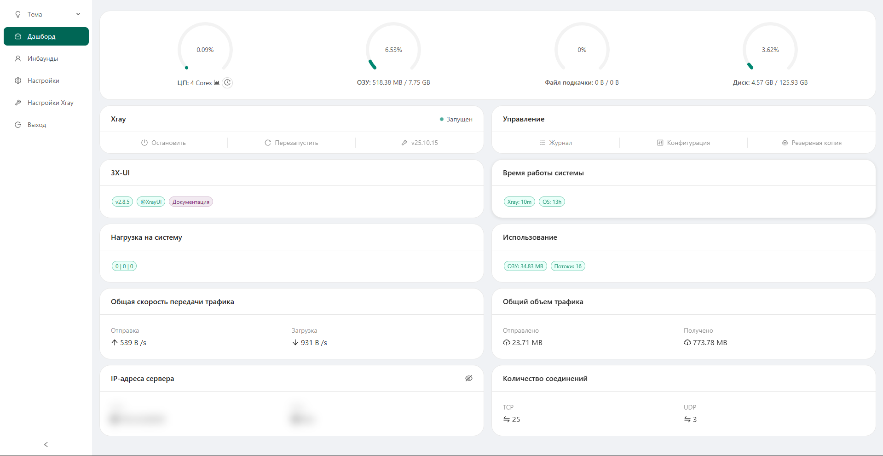Open the Документация tag link

tap(190, 202)
